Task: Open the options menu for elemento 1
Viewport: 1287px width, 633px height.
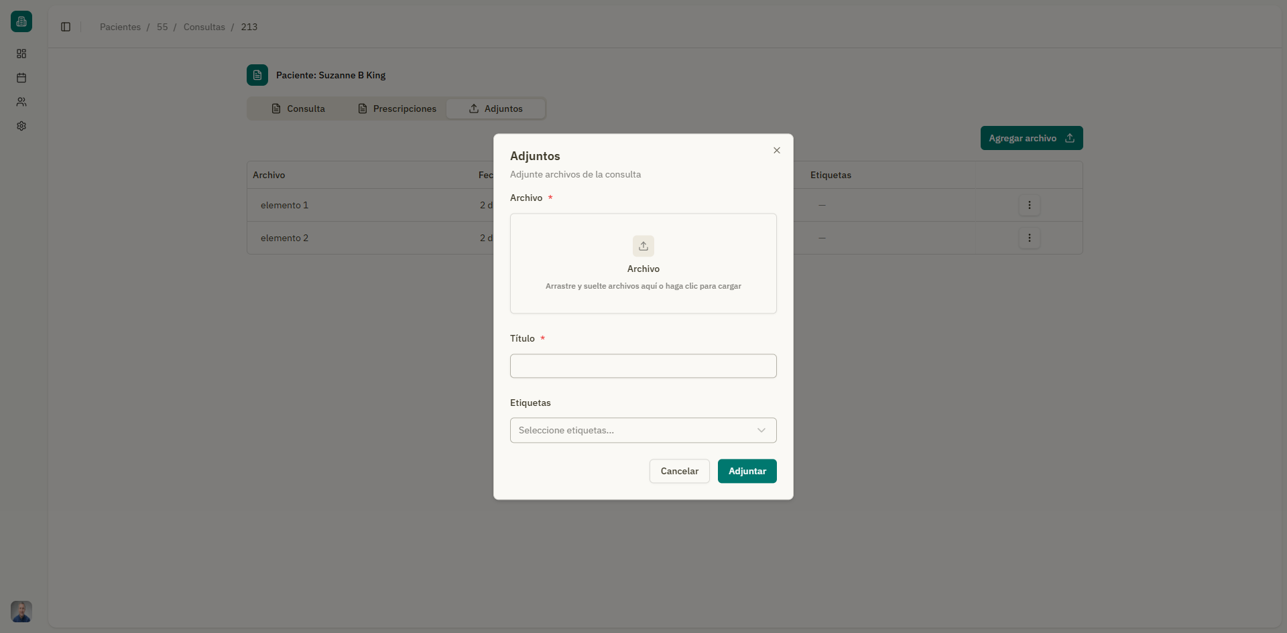Action: pyautogui.click(x=1029, y=205)
